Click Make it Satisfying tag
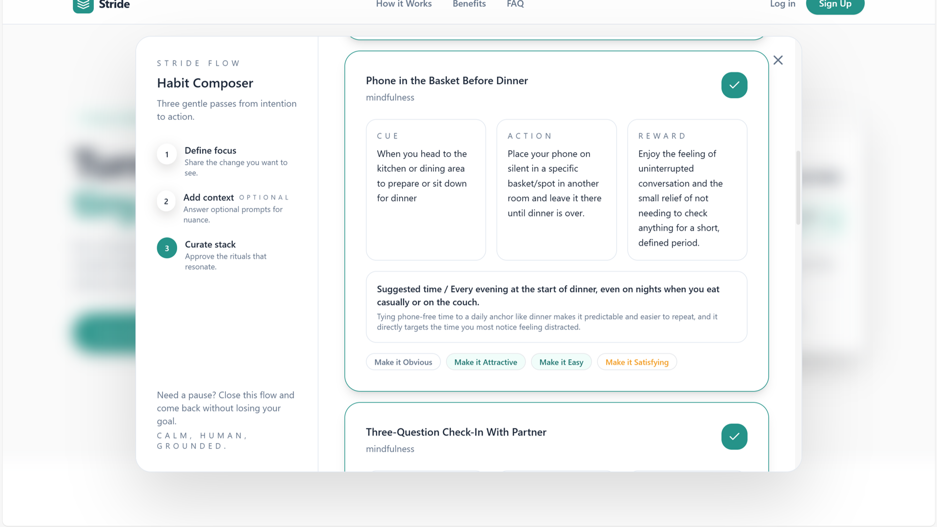 637,362
